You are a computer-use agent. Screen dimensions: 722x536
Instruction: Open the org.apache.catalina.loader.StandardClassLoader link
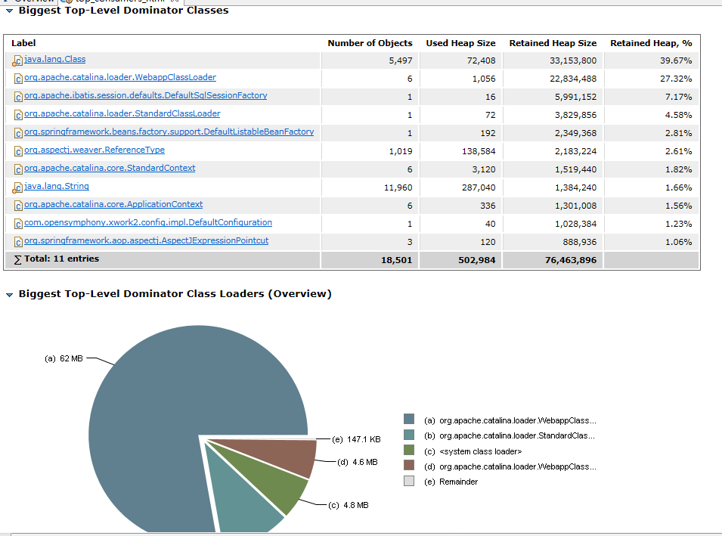[122, 113]
